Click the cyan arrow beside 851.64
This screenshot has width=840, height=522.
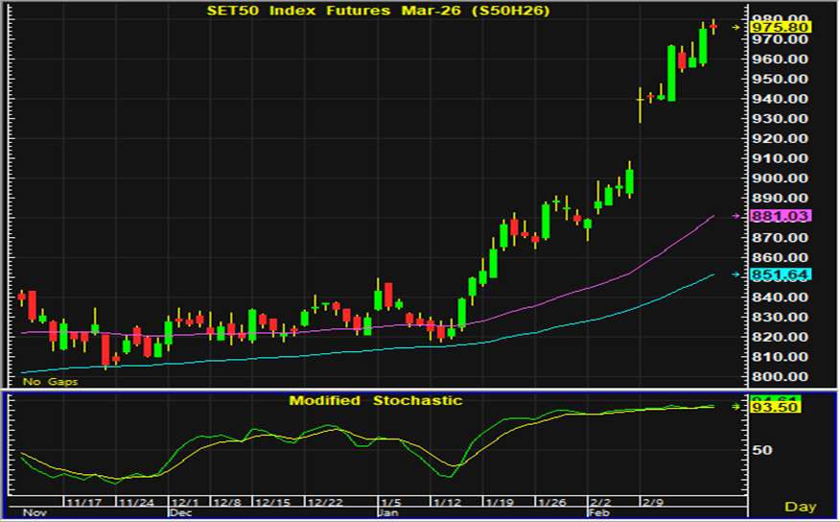pos(736,274)
